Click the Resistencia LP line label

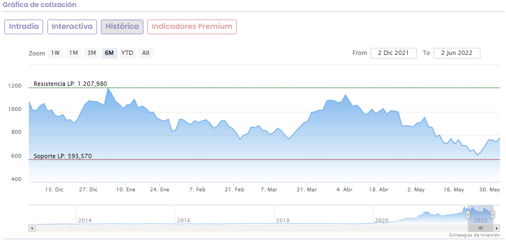click(x=70, y=84)
